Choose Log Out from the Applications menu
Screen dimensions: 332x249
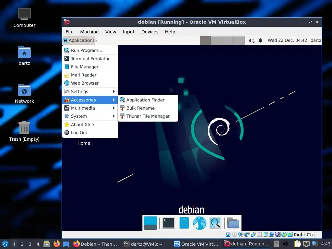90,133
